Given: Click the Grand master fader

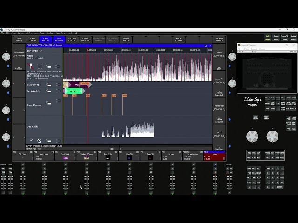Looking at the screenshot, I should [3, 183].
